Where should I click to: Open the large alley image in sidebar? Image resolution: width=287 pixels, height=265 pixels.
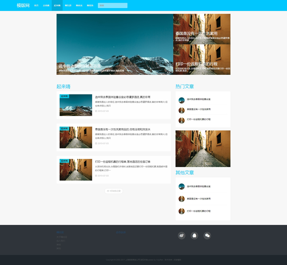pos(203,148)
